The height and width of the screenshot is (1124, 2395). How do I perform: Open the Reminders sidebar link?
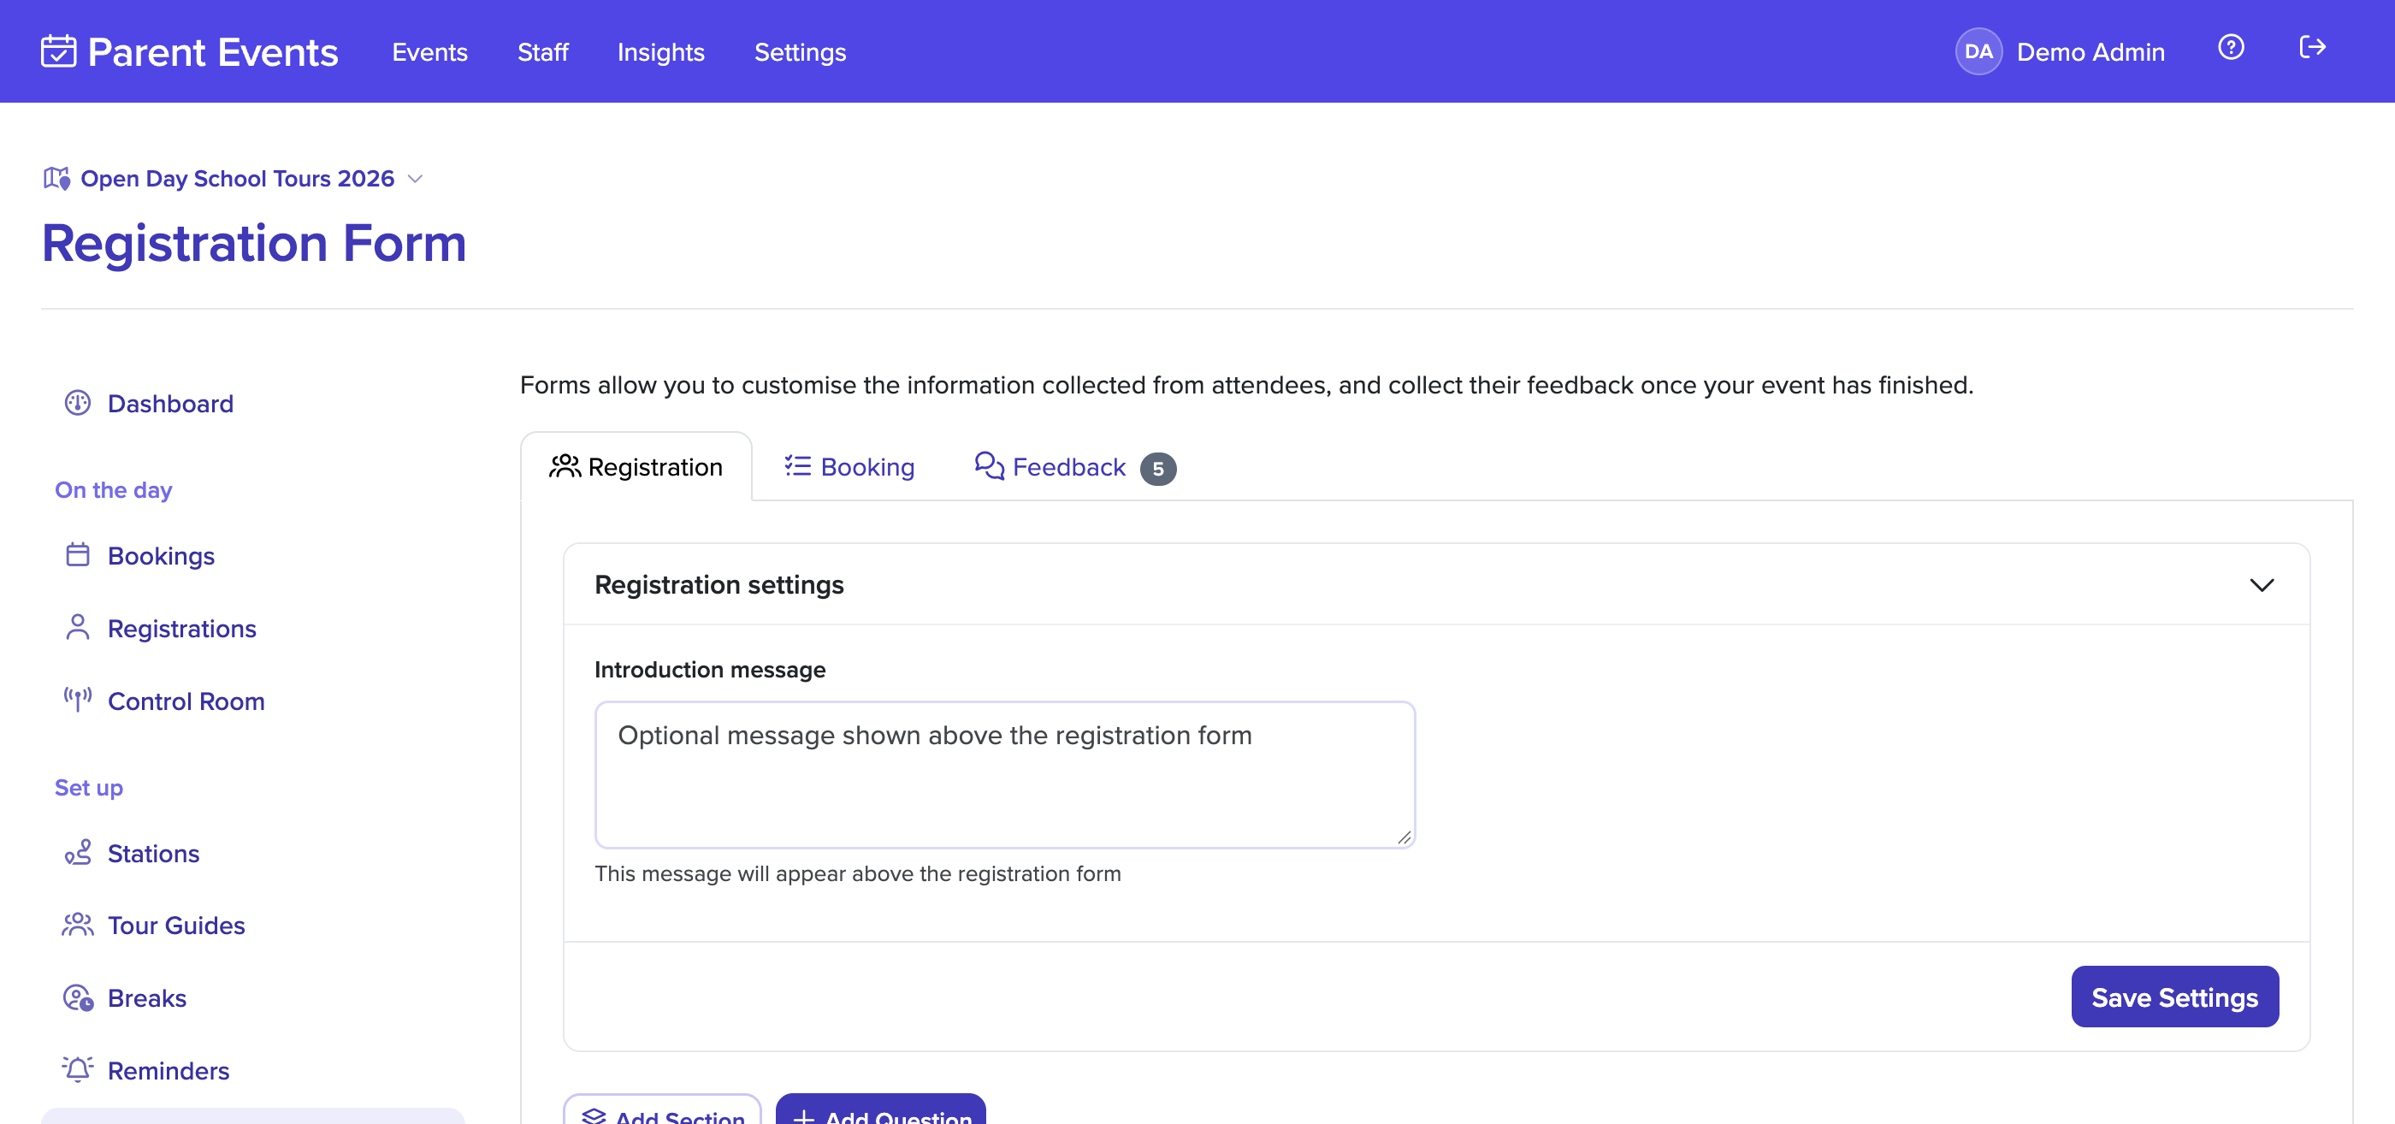point(169,1071)
